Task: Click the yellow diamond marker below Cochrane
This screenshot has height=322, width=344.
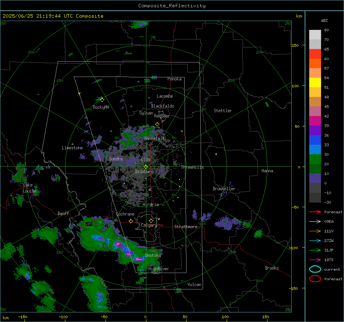Action: [131, 221]
